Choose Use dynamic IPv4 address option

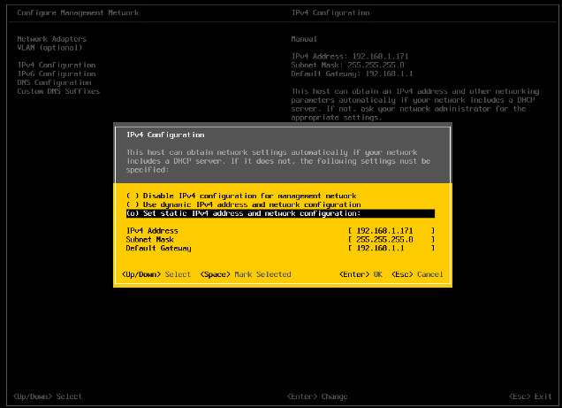244,204
